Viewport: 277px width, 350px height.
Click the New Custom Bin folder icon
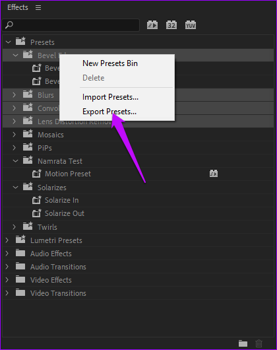243,343
